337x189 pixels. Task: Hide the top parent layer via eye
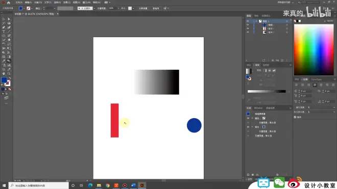[248, 21]
